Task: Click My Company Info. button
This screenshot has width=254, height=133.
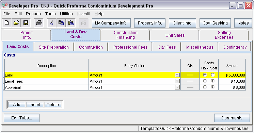Action: click(111, 23)
